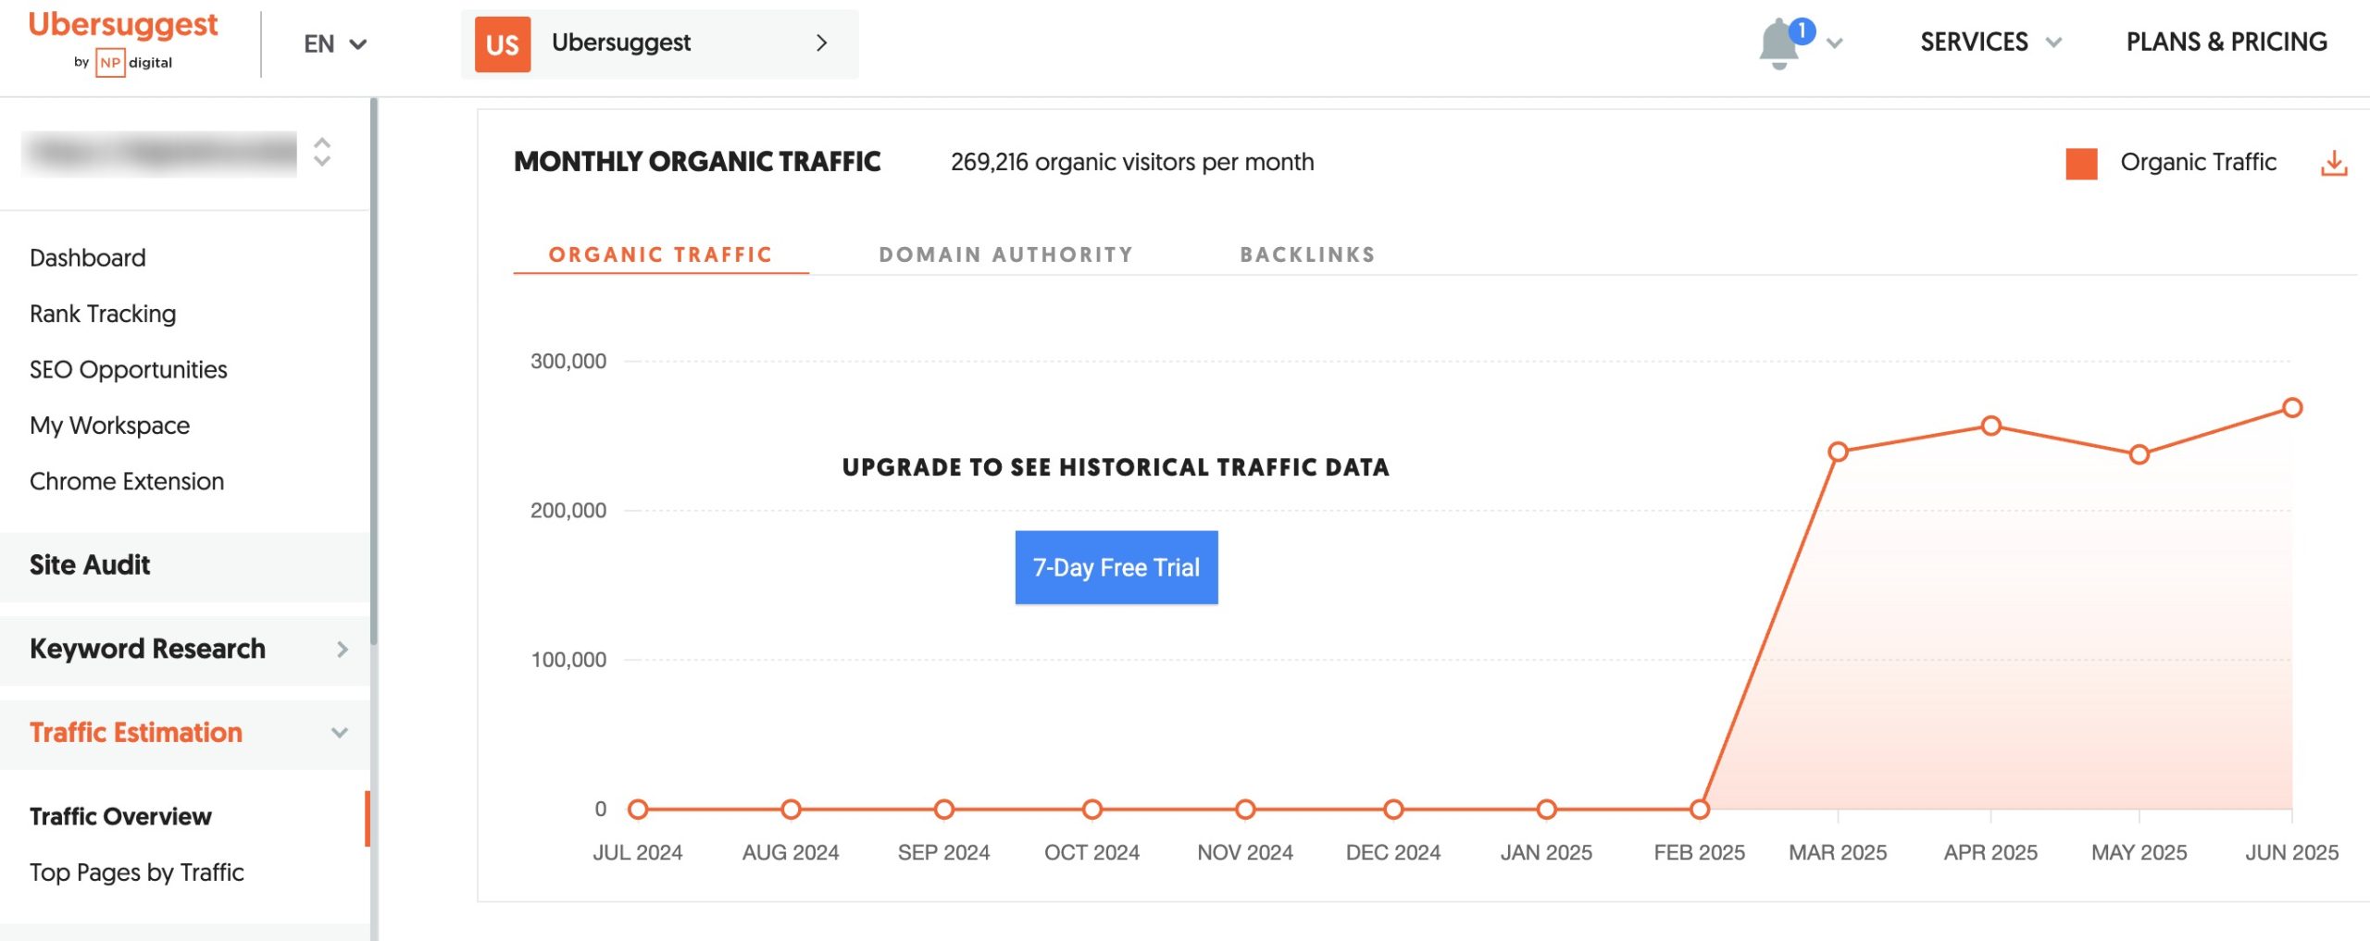Open the SERVICES menu
This screenshot has height=941, width=2370.
1990,42
